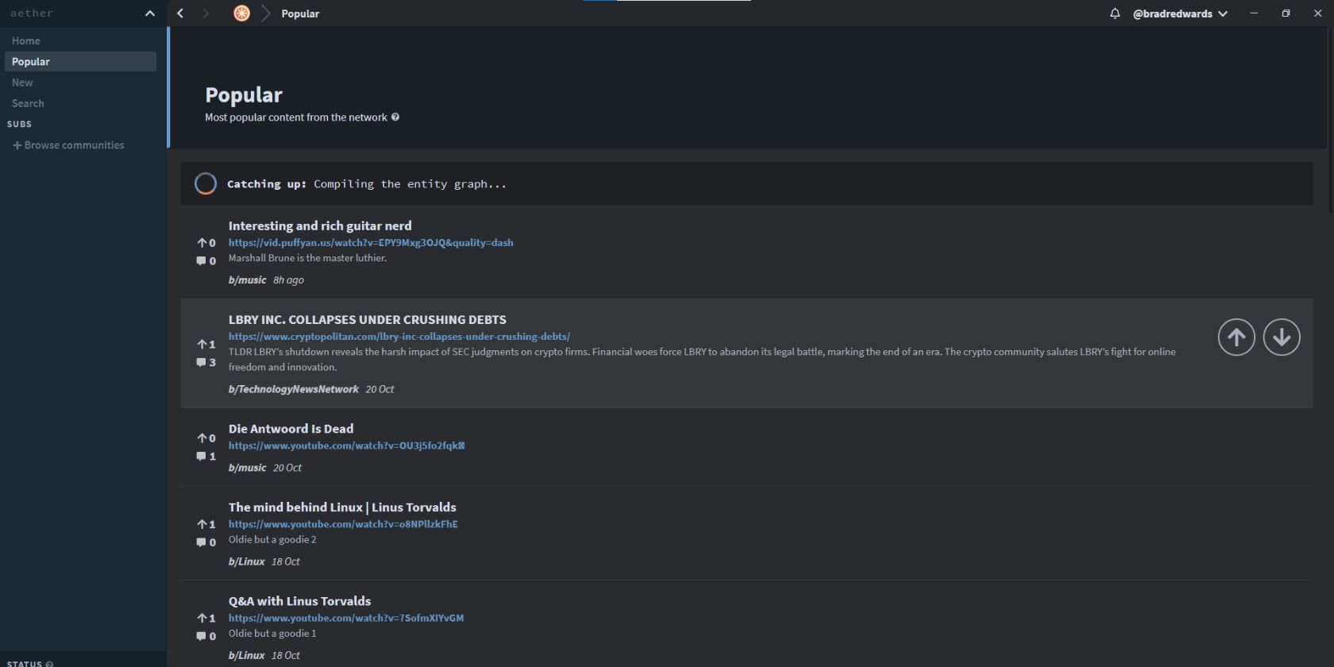
Task: Click the comment icon on Die Antwoord Is Dead
Action: click(202, 456)
